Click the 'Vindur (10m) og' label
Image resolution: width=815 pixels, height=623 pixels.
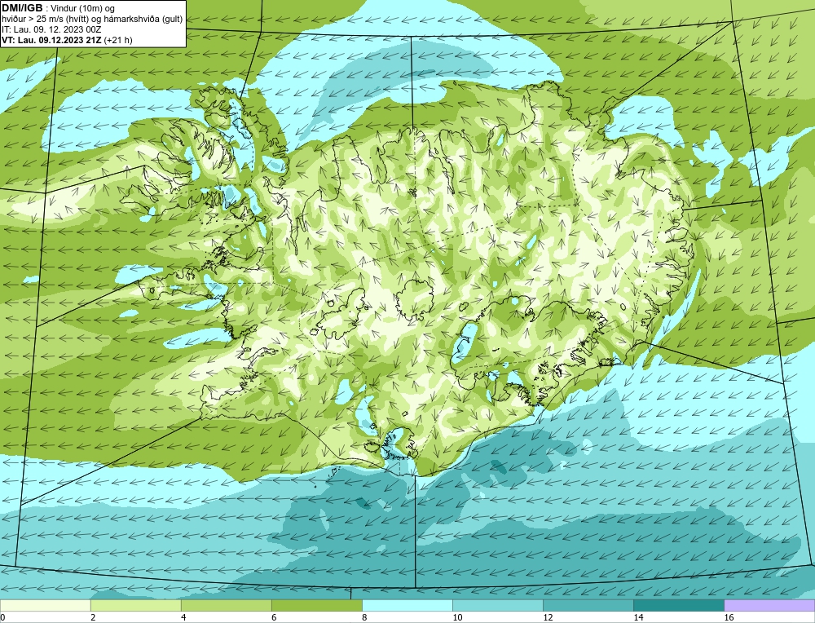[x=84, y=9]
